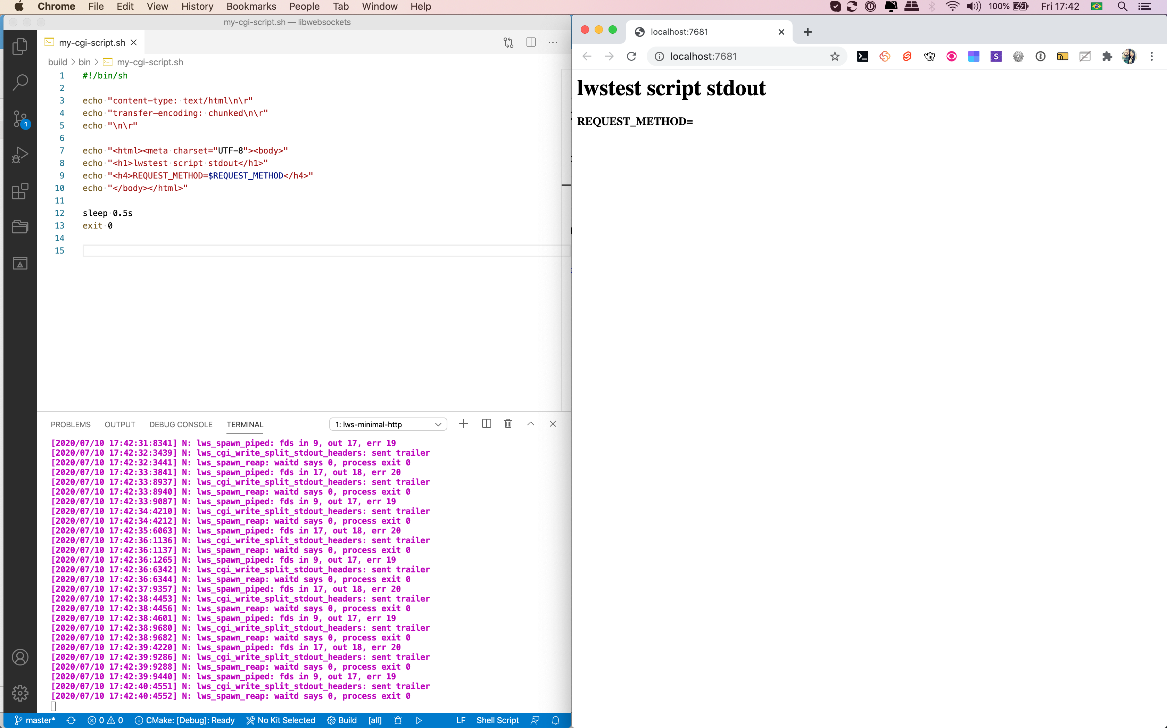Open the Manage gear in activity bar

pyautogui.click(x=20, y=693)
